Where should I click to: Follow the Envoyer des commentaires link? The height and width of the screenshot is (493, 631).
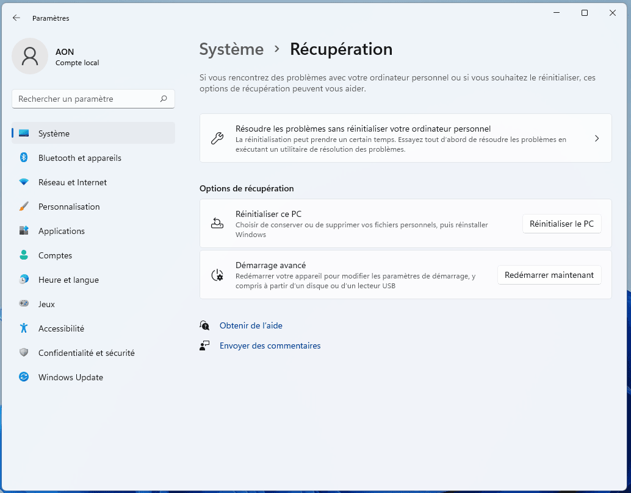coord(270,346)
